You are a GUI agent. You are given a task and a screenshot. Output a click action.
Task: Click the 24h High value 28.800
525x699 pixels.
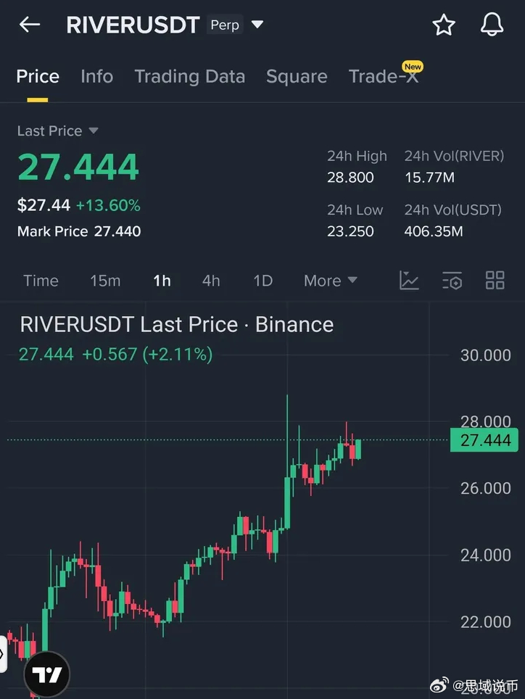pyautogui.click(x=350, y=177)
